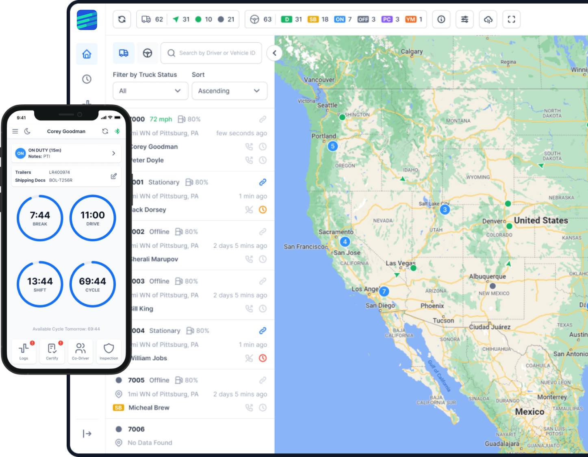588x457 pixels.
Task: Select truck 7006 with No Data Found
Action: (190, 436)
